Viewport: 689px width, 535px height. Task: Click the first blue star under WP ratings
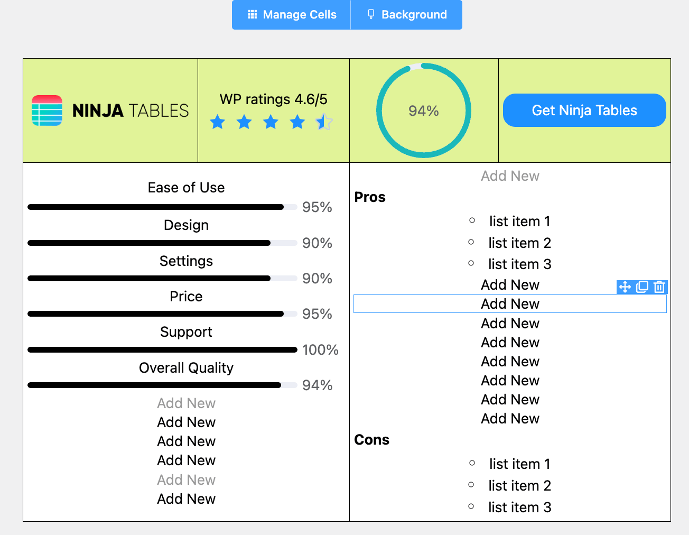point(217,122)
